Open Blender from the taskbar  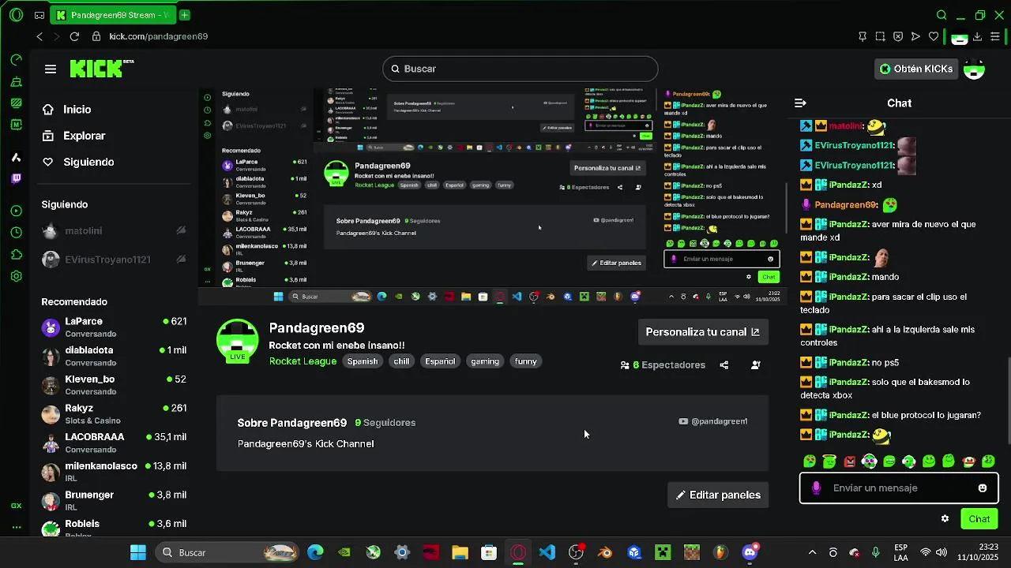coord(605,552)
